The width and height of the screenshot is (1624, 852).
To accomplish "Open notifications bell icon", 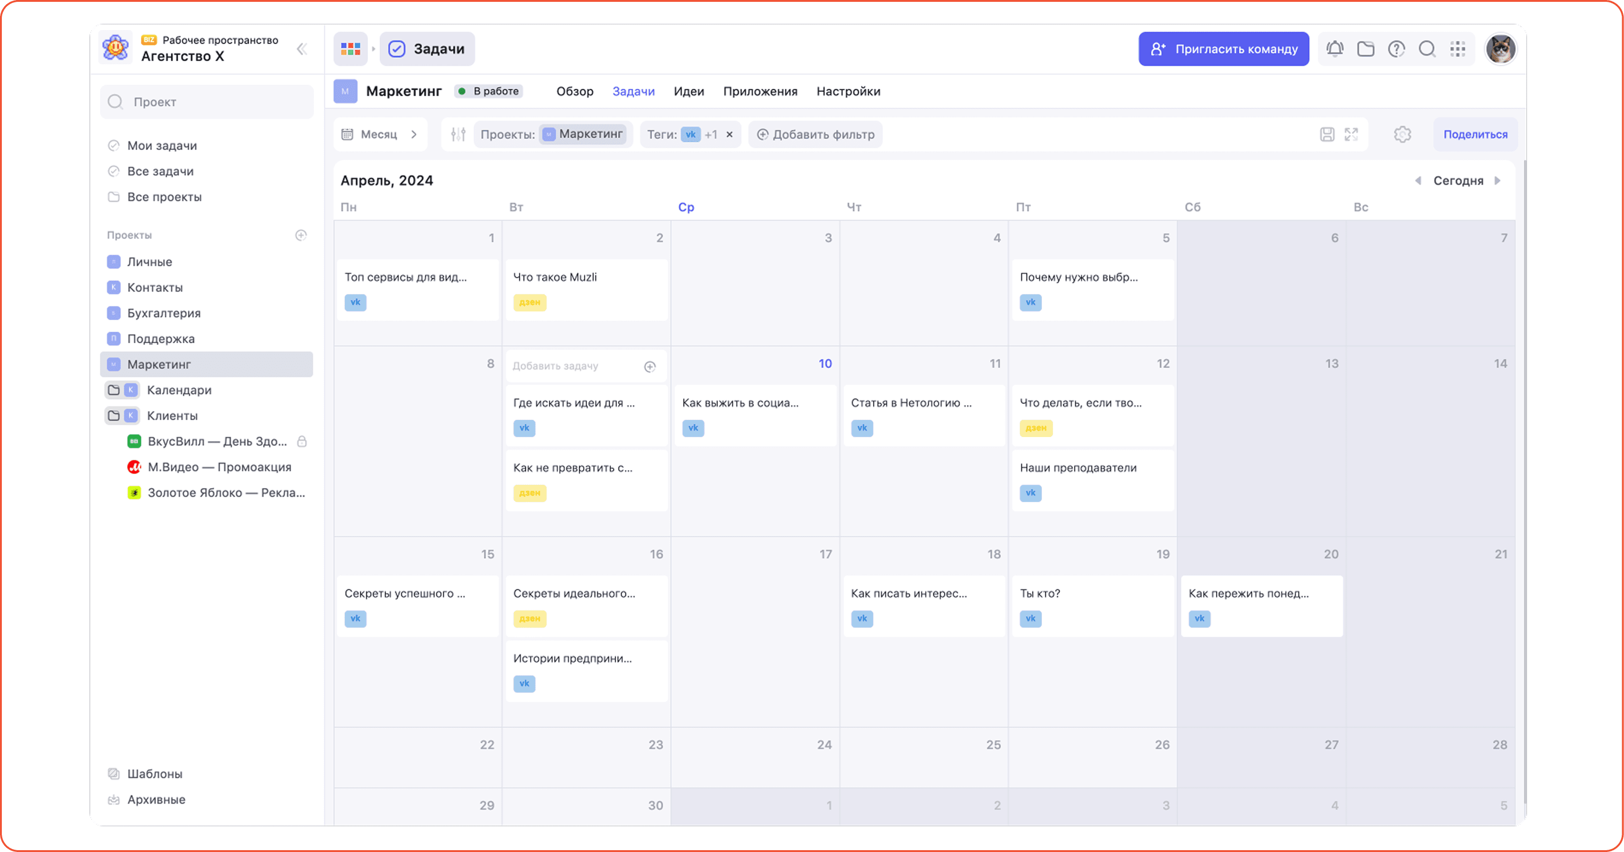I will tap(1335, 48).
